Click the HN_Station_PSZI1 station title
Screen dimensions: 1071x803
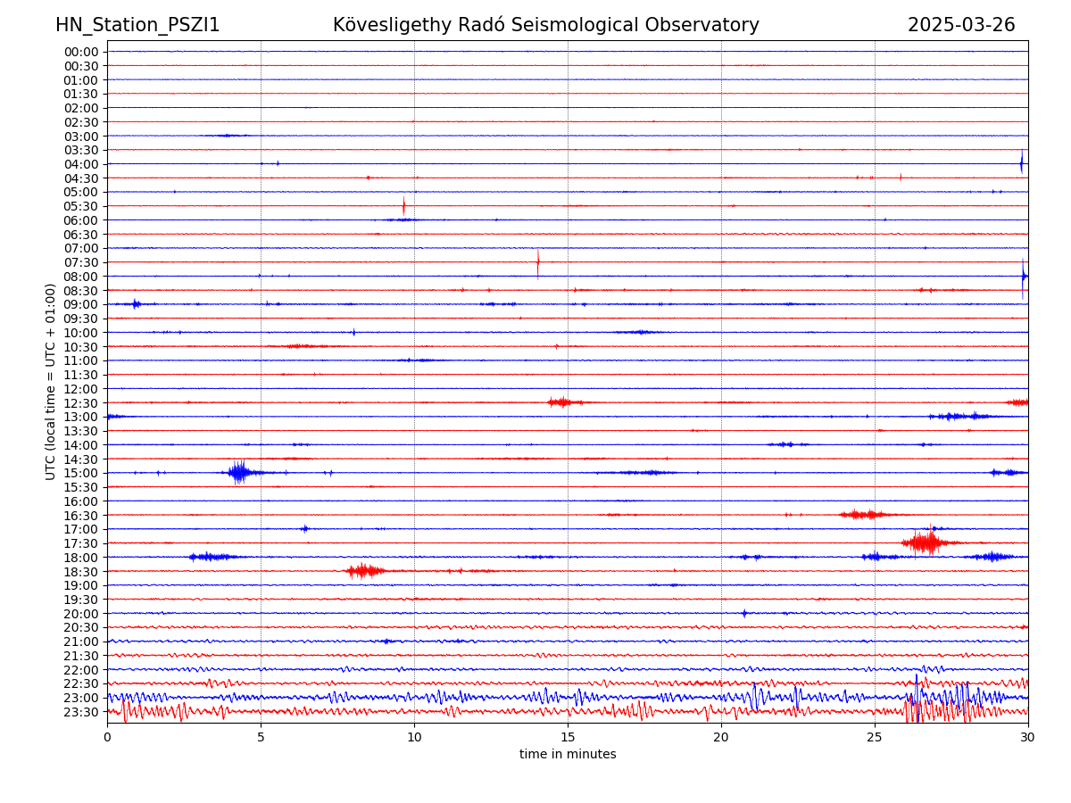coord(137,25)
